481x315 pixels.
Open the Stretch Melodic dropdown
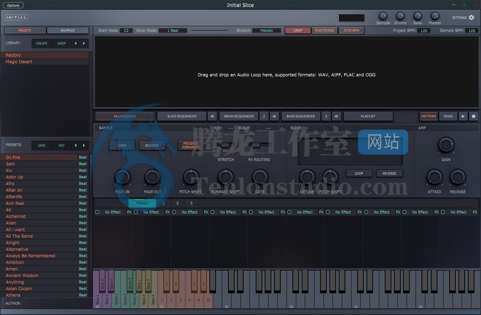tap(267, 30)
